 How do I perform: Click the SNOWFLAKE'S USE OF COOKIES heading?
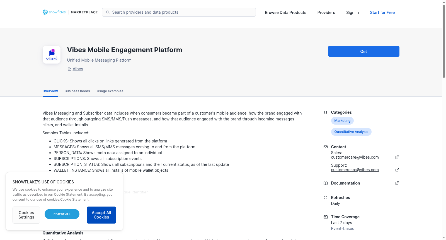point(43,182)
